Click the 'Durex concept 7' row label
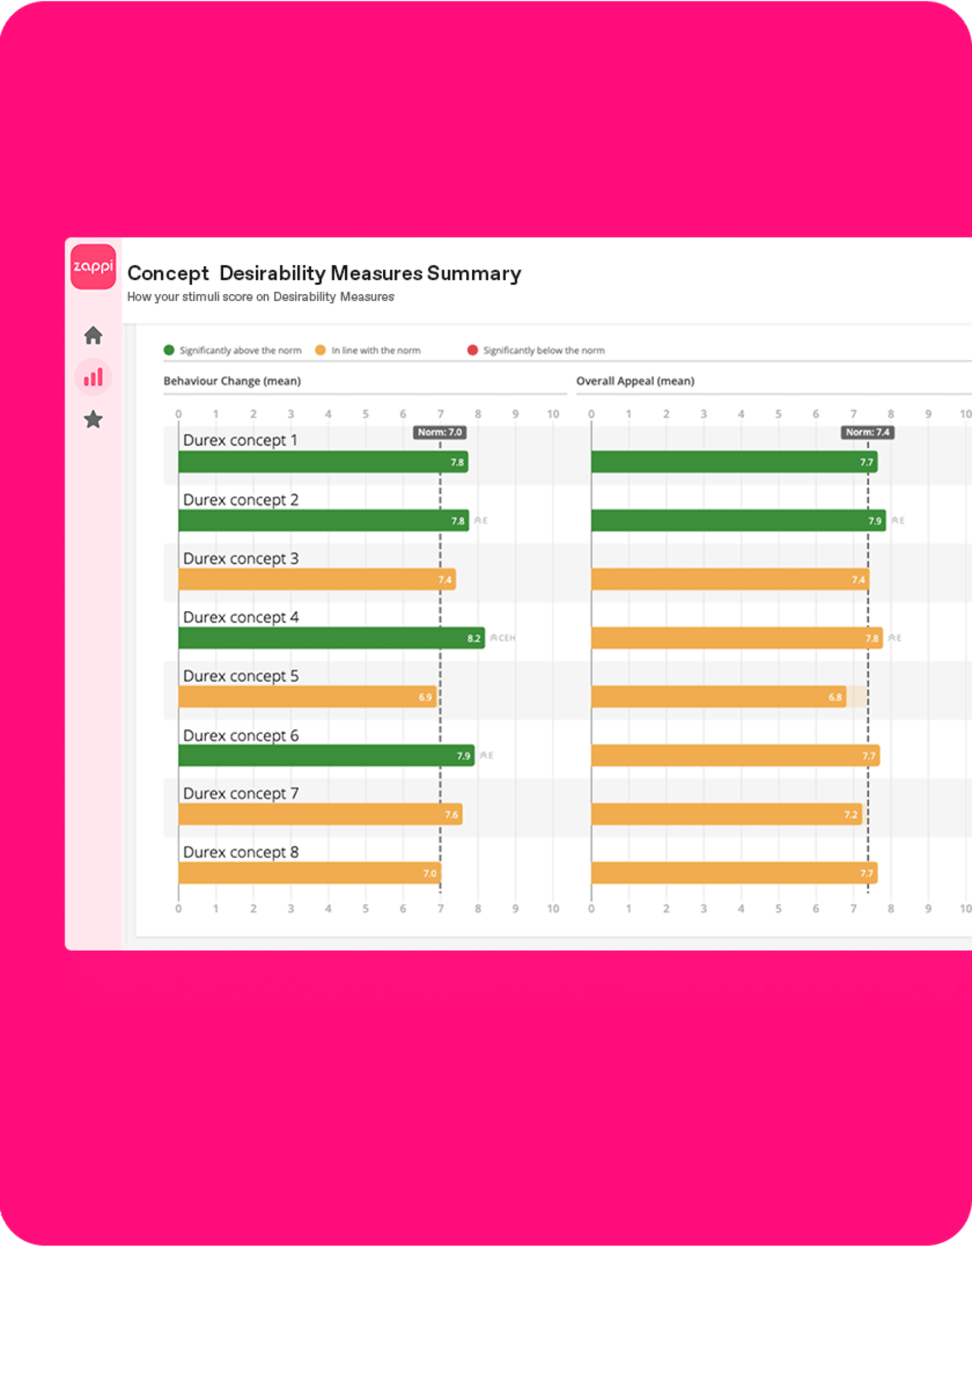This screenshot has height=1380, width=972. 241,794
